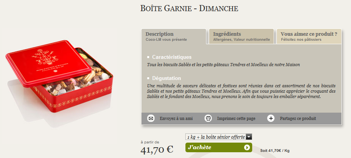Click the 'Envoyez à un ami' link
The height and width of the screenshot is (158, 351).
[176, 118]
